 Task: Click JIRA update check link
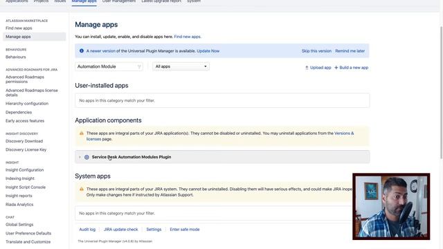(x=121, y=230)
